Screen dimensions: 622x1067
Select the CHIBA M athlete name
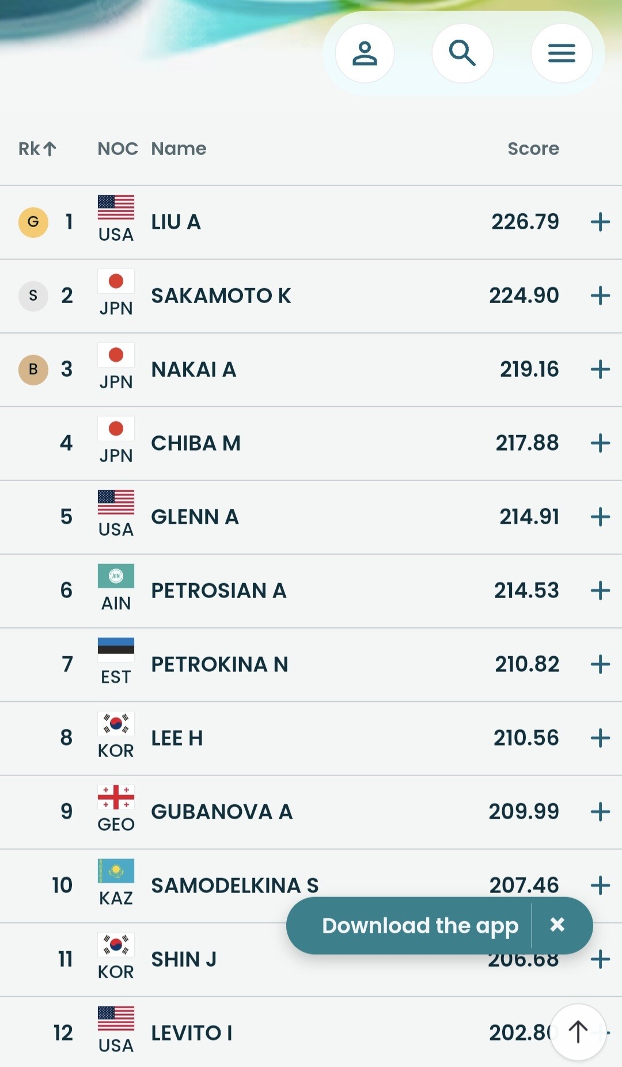point(196,443)
